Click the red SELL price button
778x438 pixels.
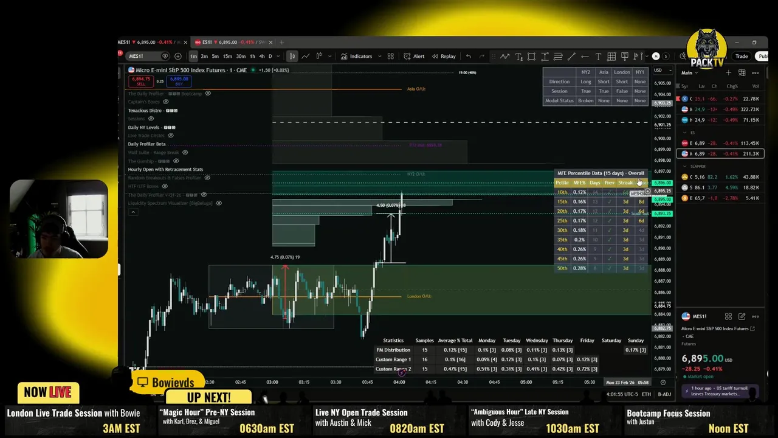pos(141,81)
